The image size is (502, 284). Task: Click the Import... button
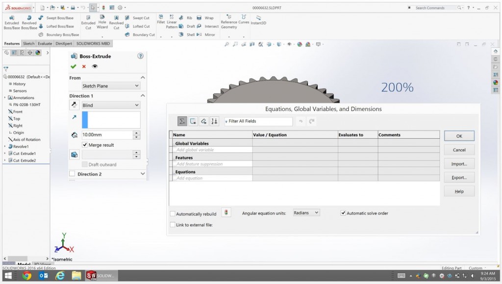coord(459,164)
